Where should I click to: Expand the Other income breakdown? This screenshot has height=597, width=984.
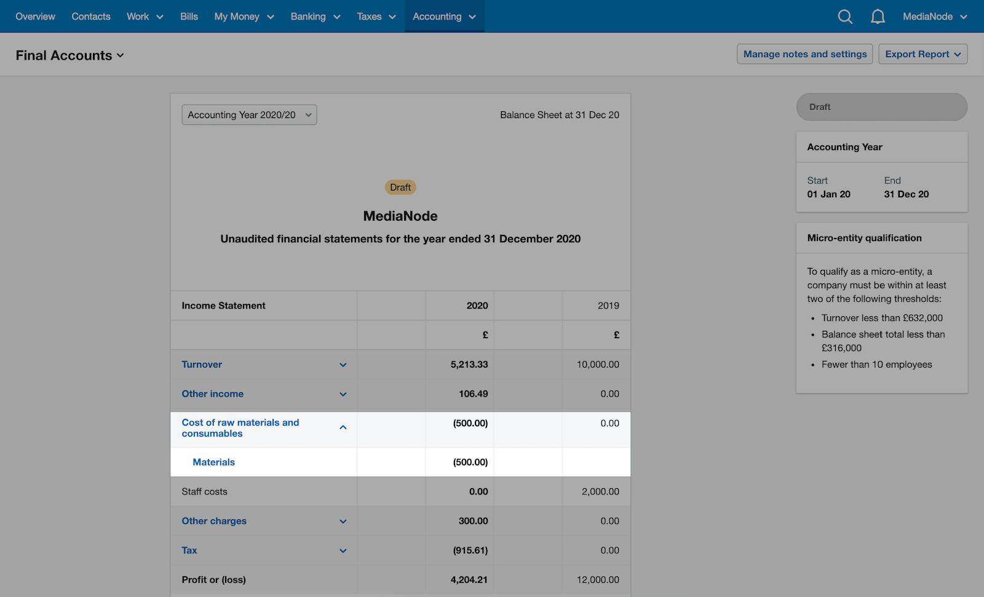click(343, 394)
